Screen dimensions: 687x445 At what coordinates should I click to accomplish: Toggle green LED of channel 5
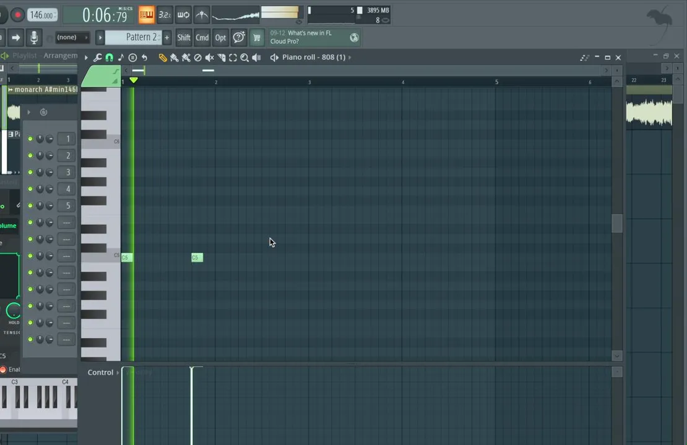30,205
